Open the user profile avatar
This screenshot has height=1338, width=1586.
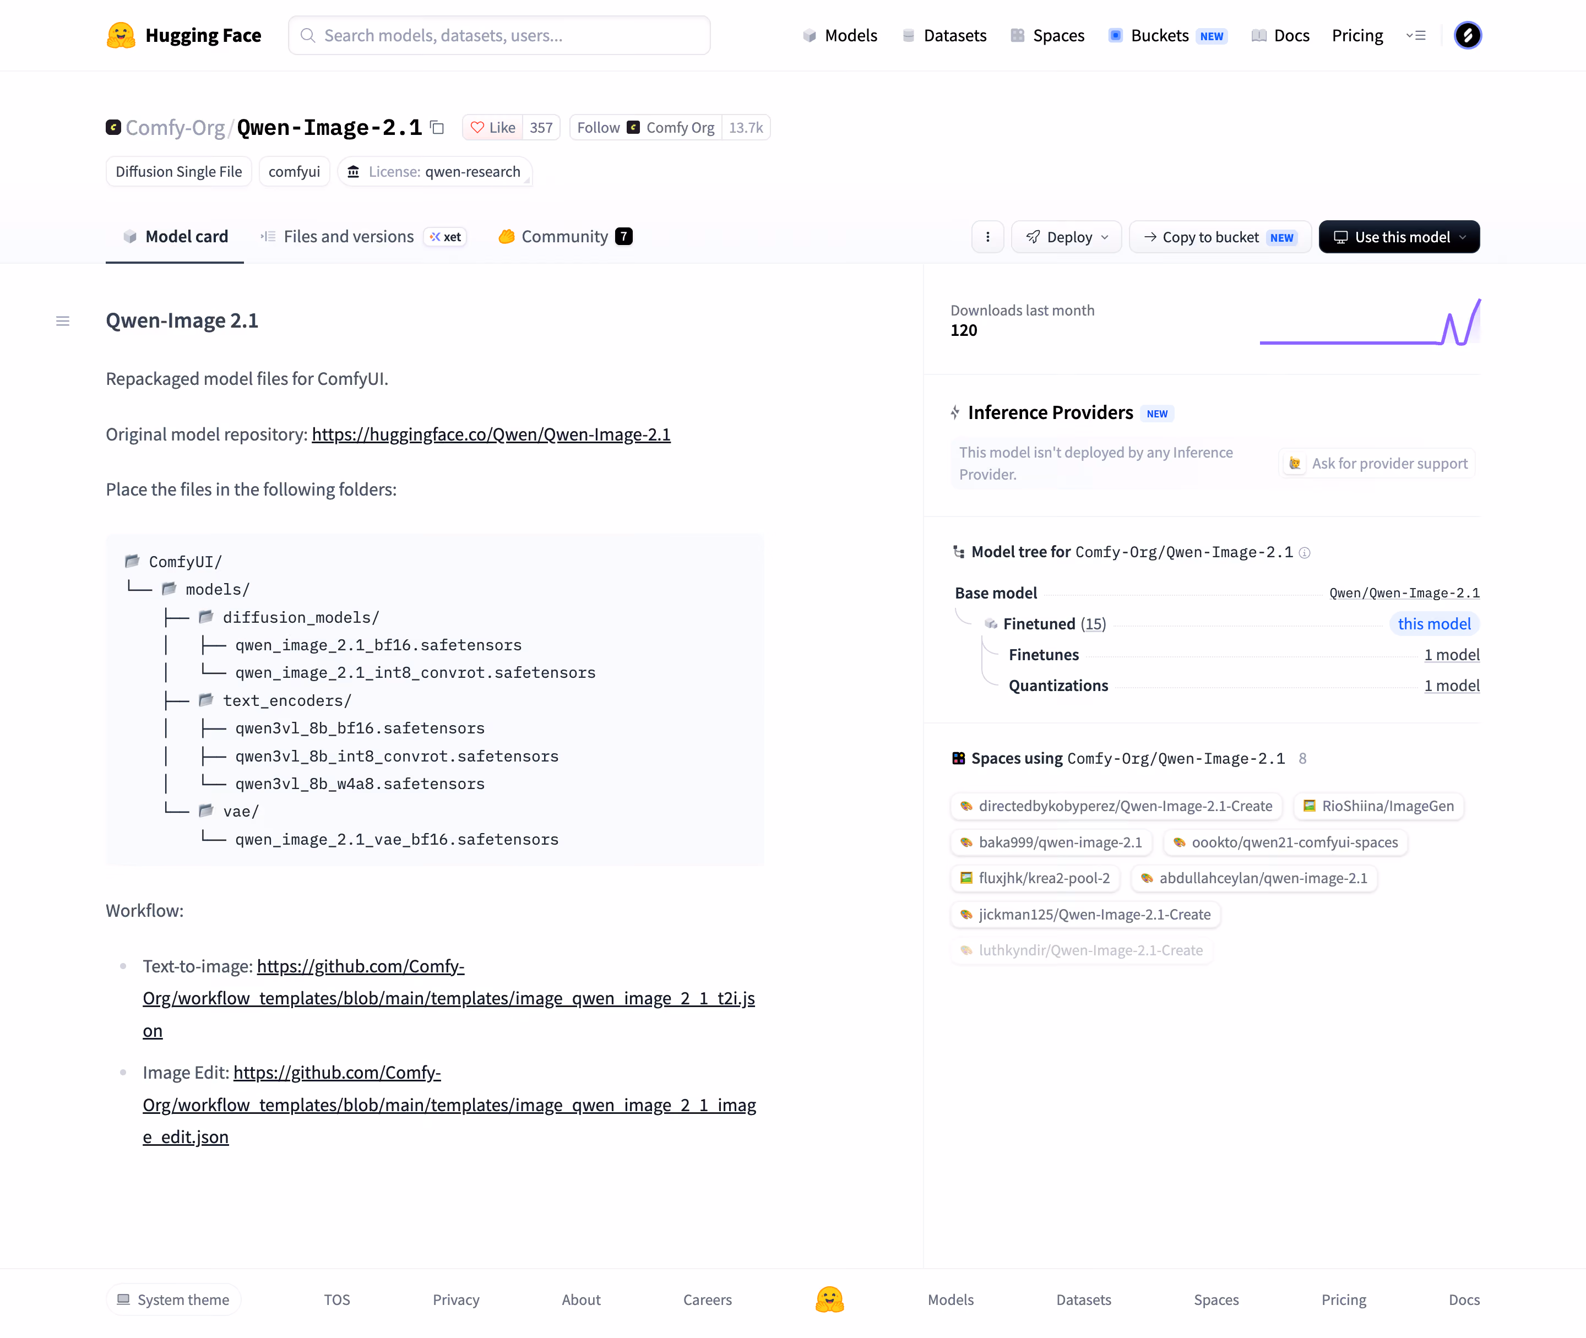coord(1468,36)
